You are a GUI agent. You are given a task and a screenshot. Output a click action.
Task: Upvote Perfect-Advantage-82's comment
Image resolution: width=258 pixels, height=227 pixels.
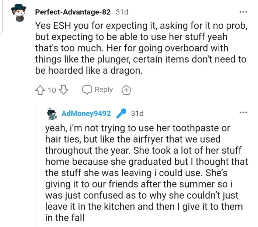40,90
